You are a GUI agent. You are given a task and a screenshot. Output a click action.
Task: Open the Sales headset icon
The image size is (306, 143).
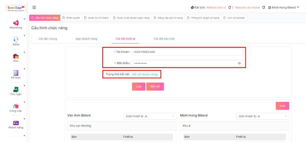16,40
